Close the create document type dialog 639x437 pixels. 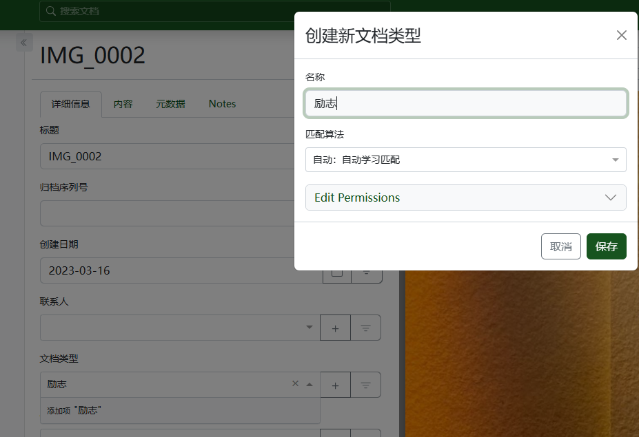(x=621, y=35)
